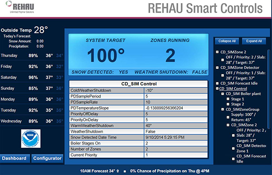Click Sunday's 85% humidity value
The image size is (272, 175).
click(33, 88)
